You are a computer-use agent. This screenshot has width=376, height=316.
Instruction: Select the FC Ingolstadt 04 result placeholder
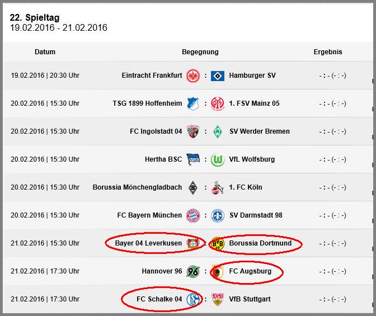point(332,131)
